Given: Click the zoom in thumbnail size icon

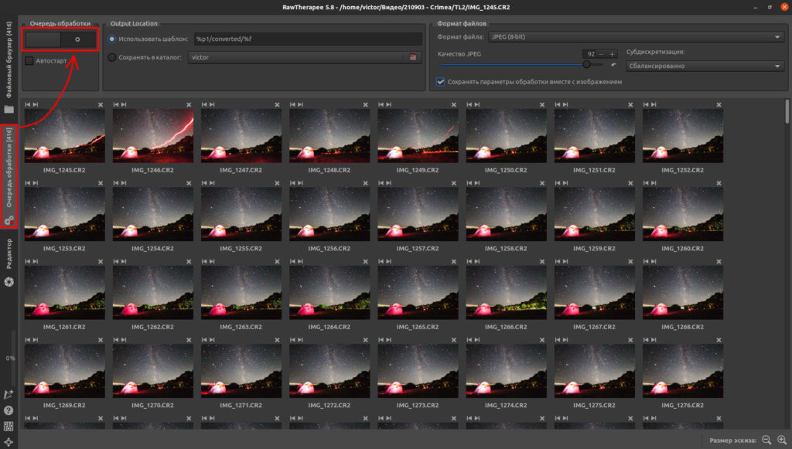Looking at the screenshot, I should pyautogui.click(x=782, y=440).
